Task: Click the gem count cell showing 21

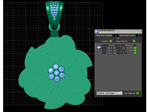Action: point(124,48)
